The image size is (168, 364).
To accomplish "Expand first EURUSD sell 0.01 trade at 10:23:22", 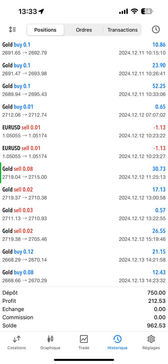I will click(84, 131).
